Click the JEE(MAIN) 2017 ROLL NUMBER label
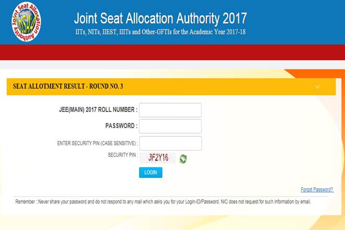 coord(98,110)
